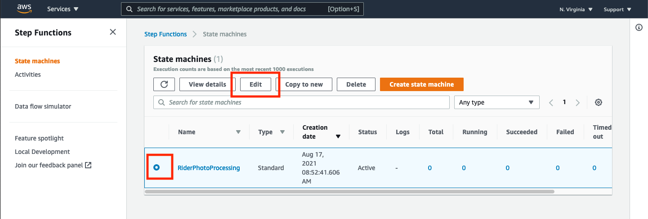This screenshot has height=219, width=648.
Task: Click the Failed column header
Action: 565,132
